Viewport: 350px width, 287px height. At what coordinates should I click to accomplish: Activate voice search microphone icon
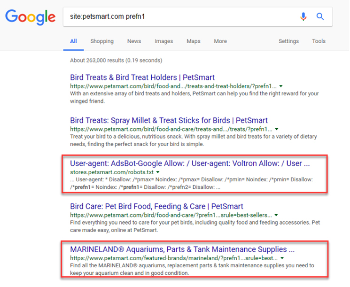coord(303,16)
